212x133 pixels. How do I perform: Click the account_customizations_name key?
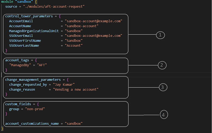(32, 124)
